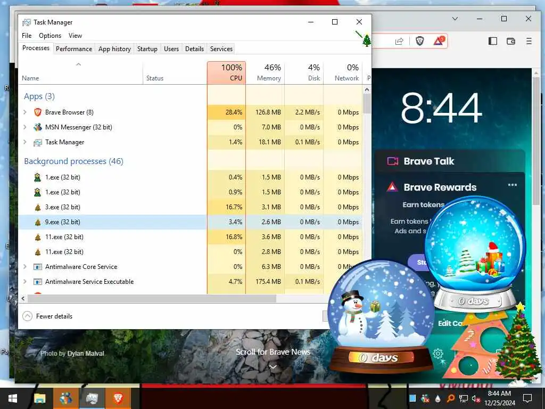Open the Brave Rewards widget three-dot menu
Image resolution: width=545 pixels, height=409 pixels.
pyautogui.click(x=513, y=185)
